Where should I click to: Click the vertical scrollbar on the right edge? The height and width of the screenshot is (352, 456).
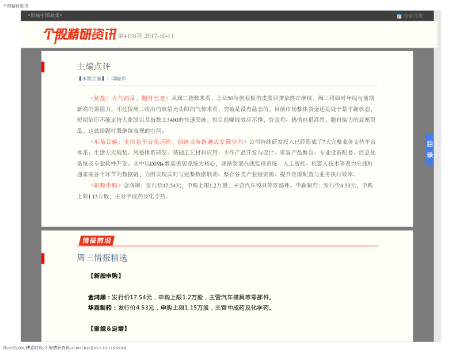(437, 173)
